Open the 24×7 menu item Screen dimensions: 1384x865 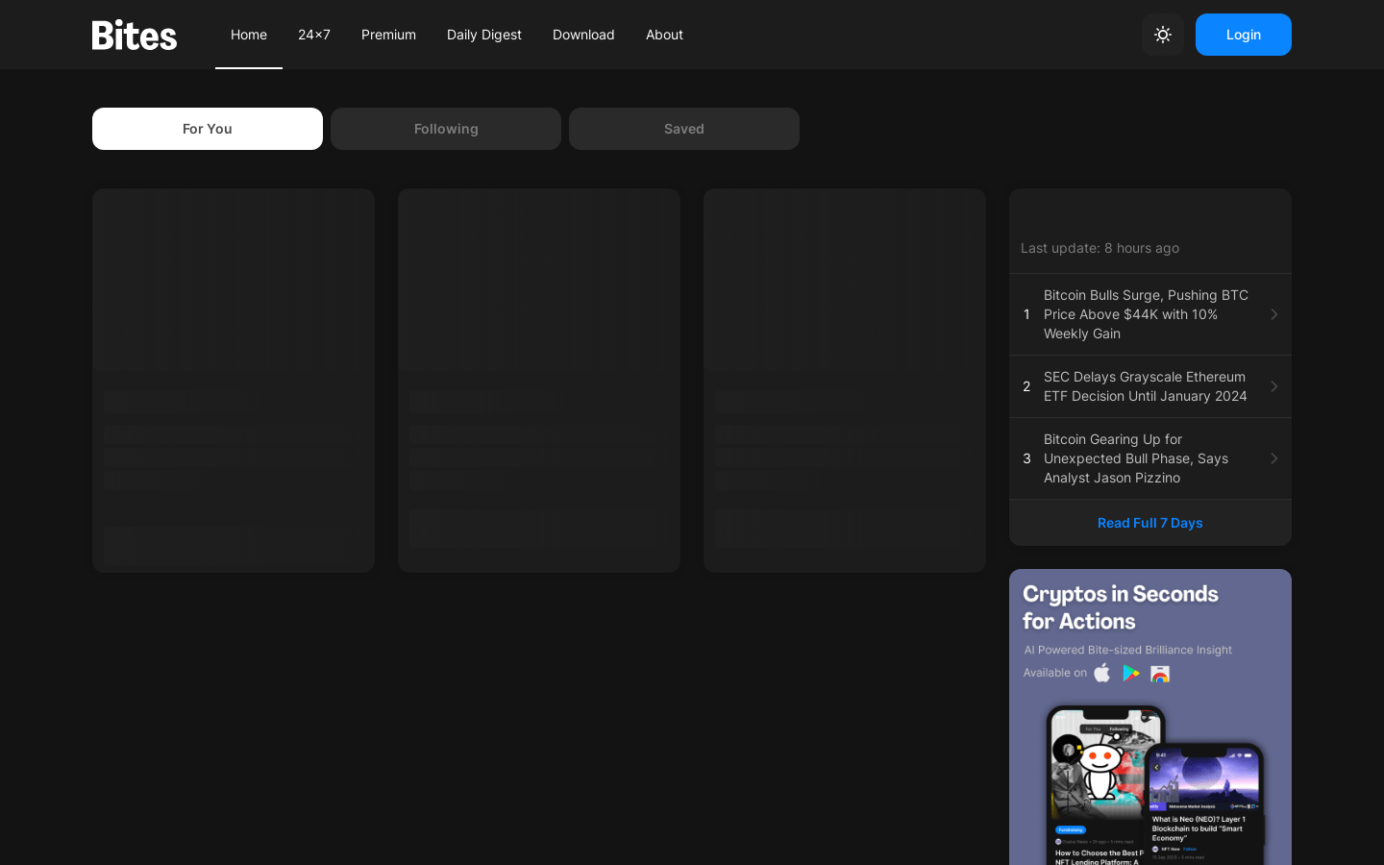click(314, 35)
